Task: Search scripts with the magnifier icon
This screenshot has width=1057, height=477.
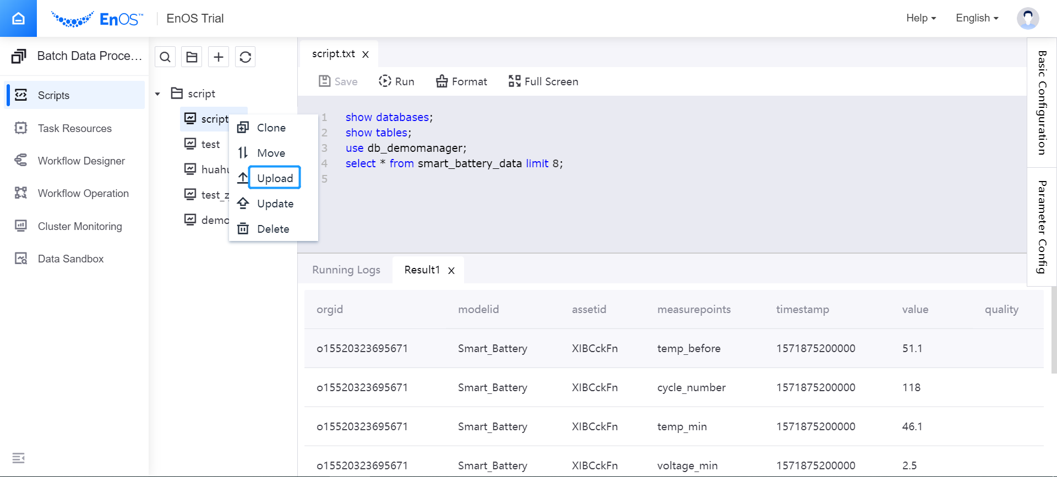Action: coord(165,57)
